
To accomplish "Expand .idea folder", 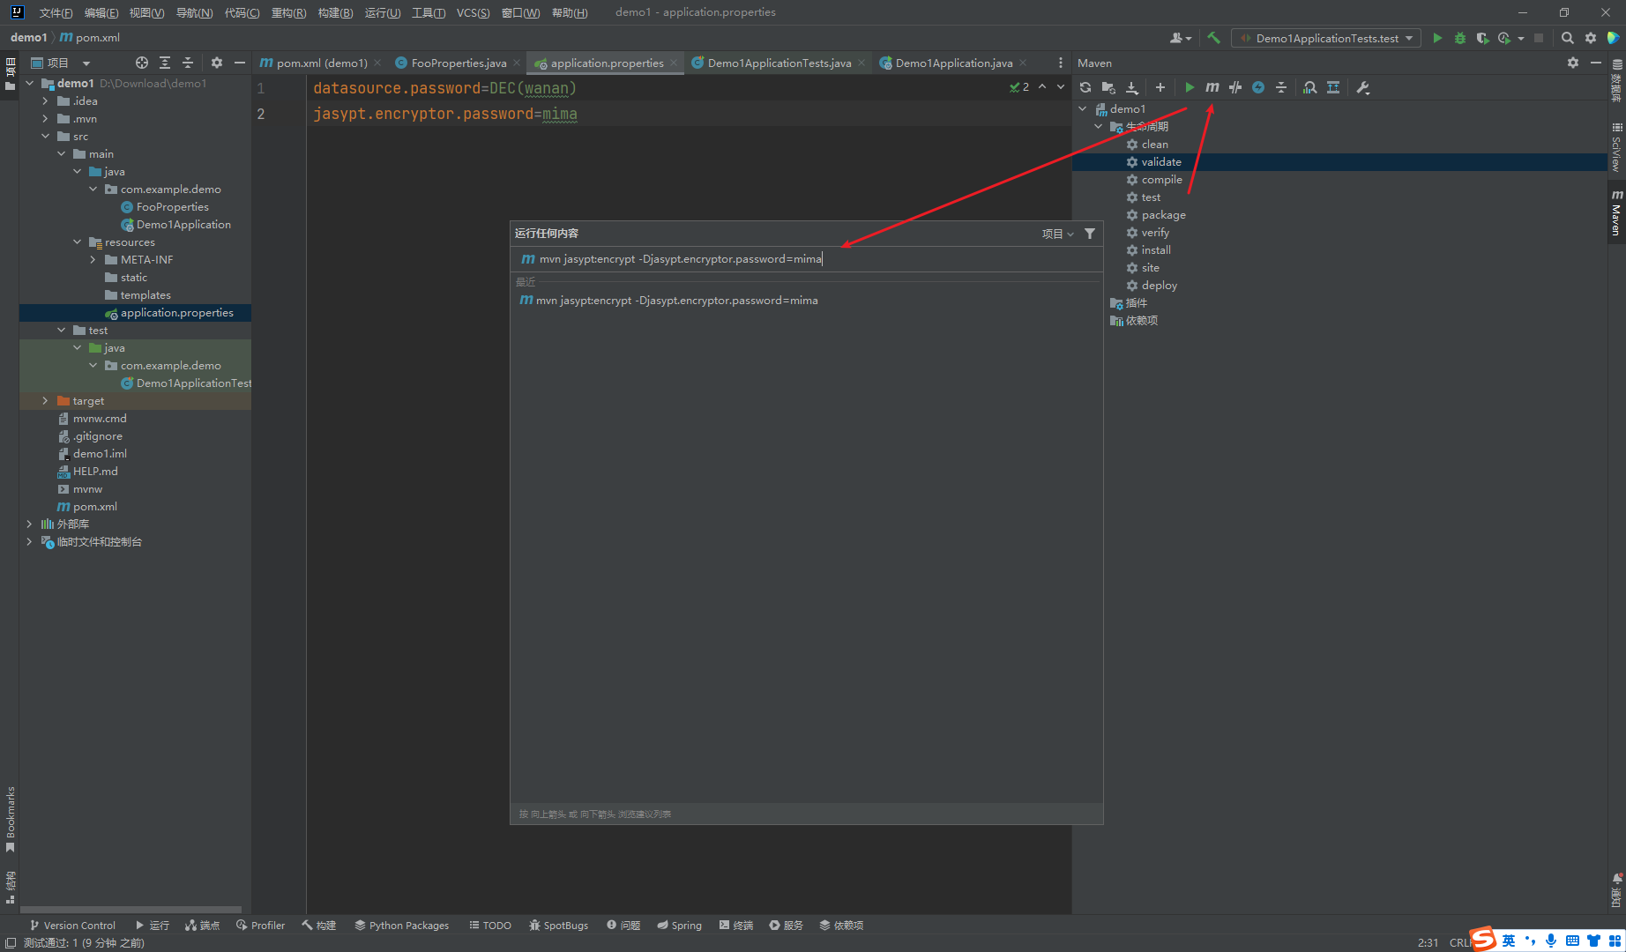I will (46, 100).
